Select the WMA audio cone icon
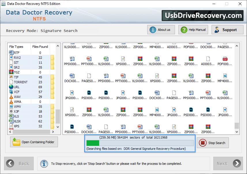 pyautogui.click(x=11, y=101)
